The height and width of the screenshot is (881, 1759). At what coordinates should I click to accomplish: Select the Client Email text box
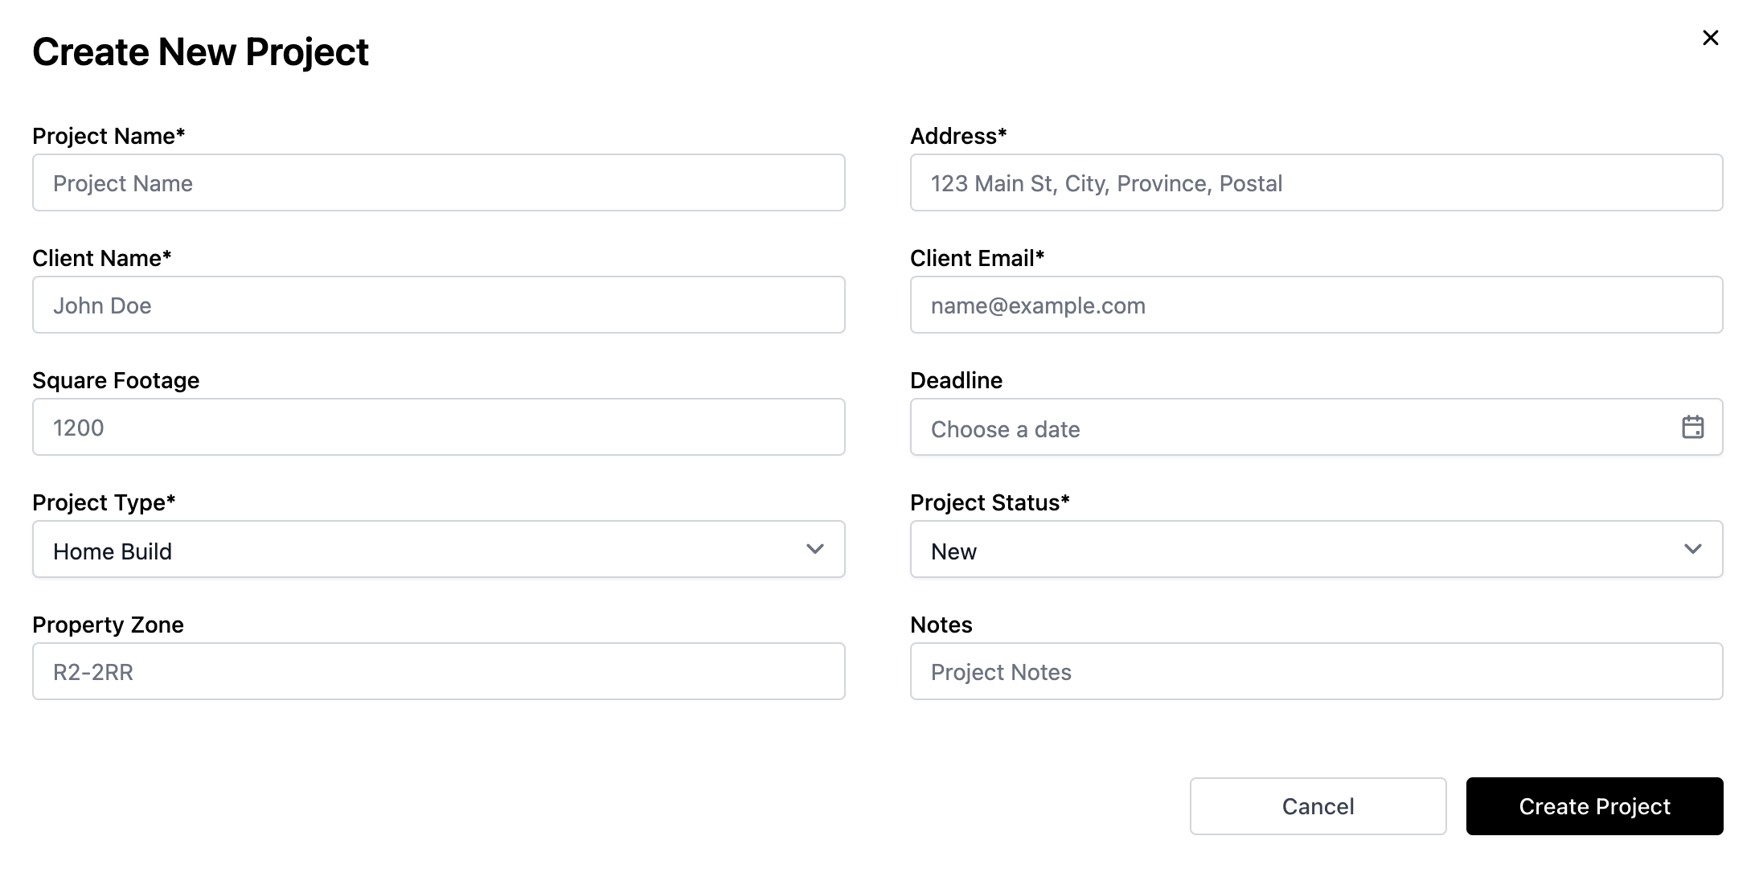click(1316, 305)
